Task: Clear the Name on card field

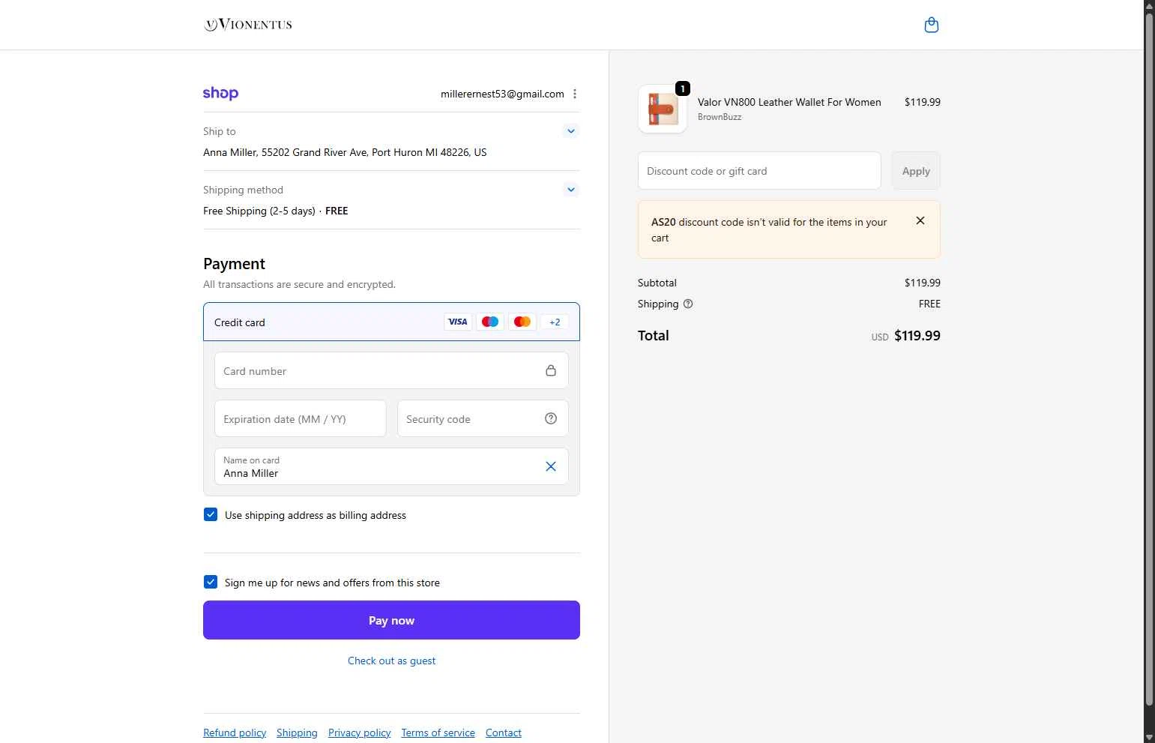Action: pyautogui.click(x=551, y=466)
